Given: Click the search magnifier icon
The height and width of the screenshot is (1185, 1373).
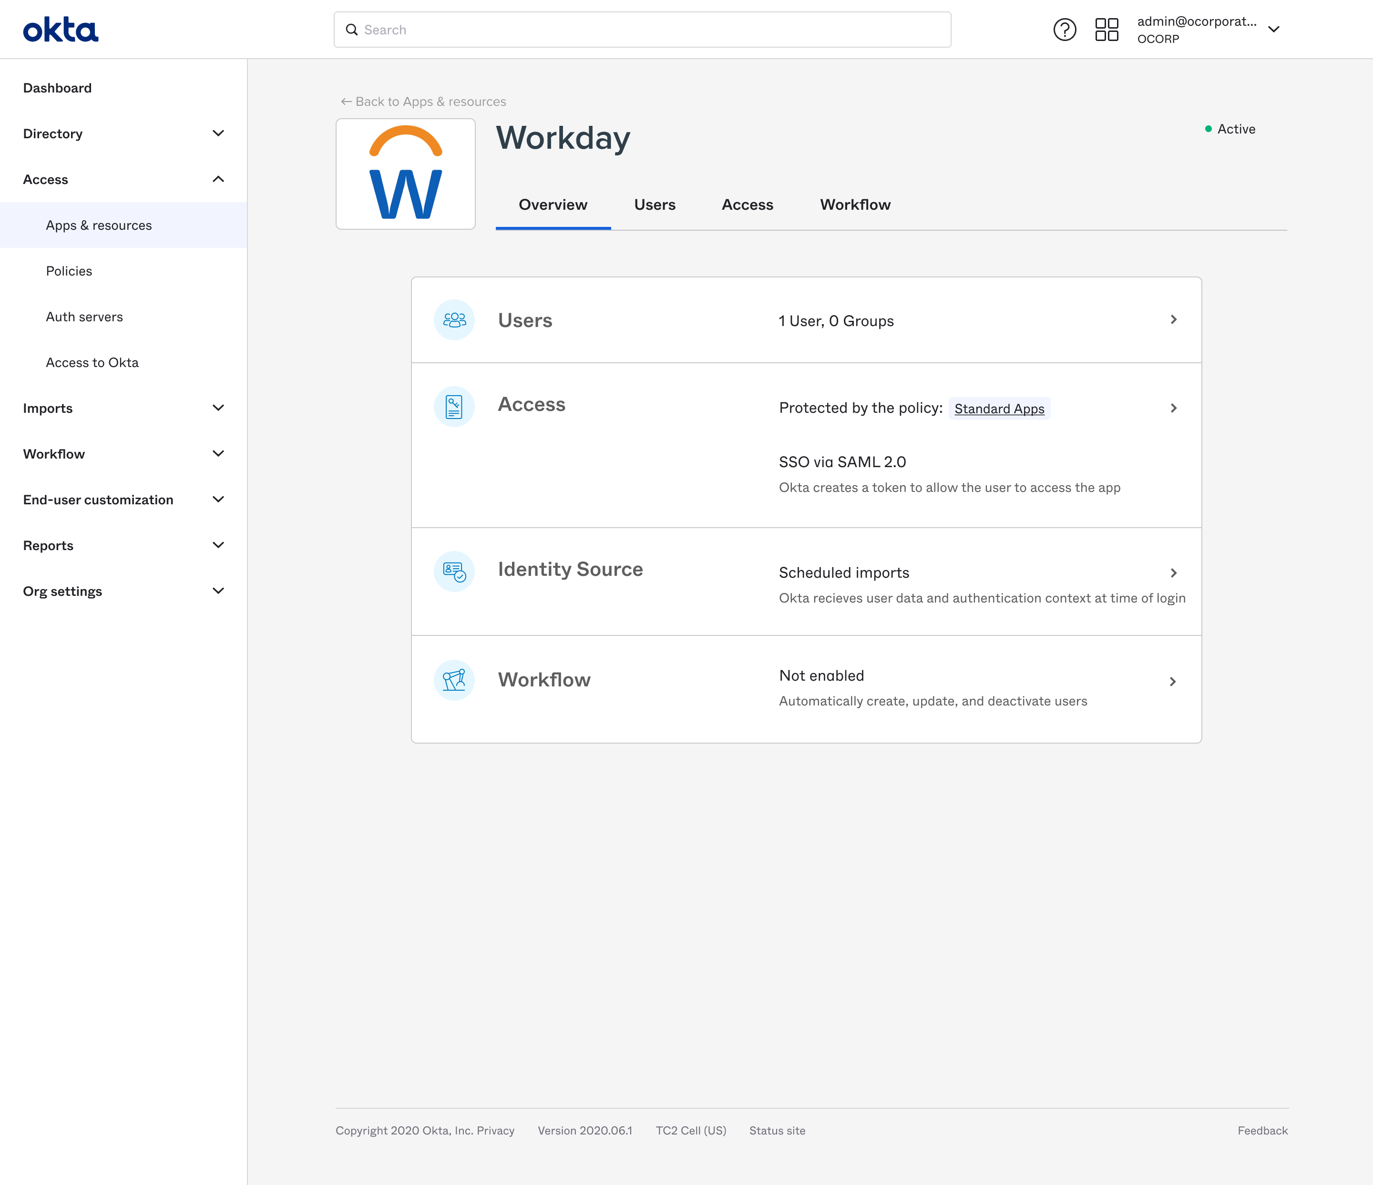Looking at the screenshot, I should (352, 29).
